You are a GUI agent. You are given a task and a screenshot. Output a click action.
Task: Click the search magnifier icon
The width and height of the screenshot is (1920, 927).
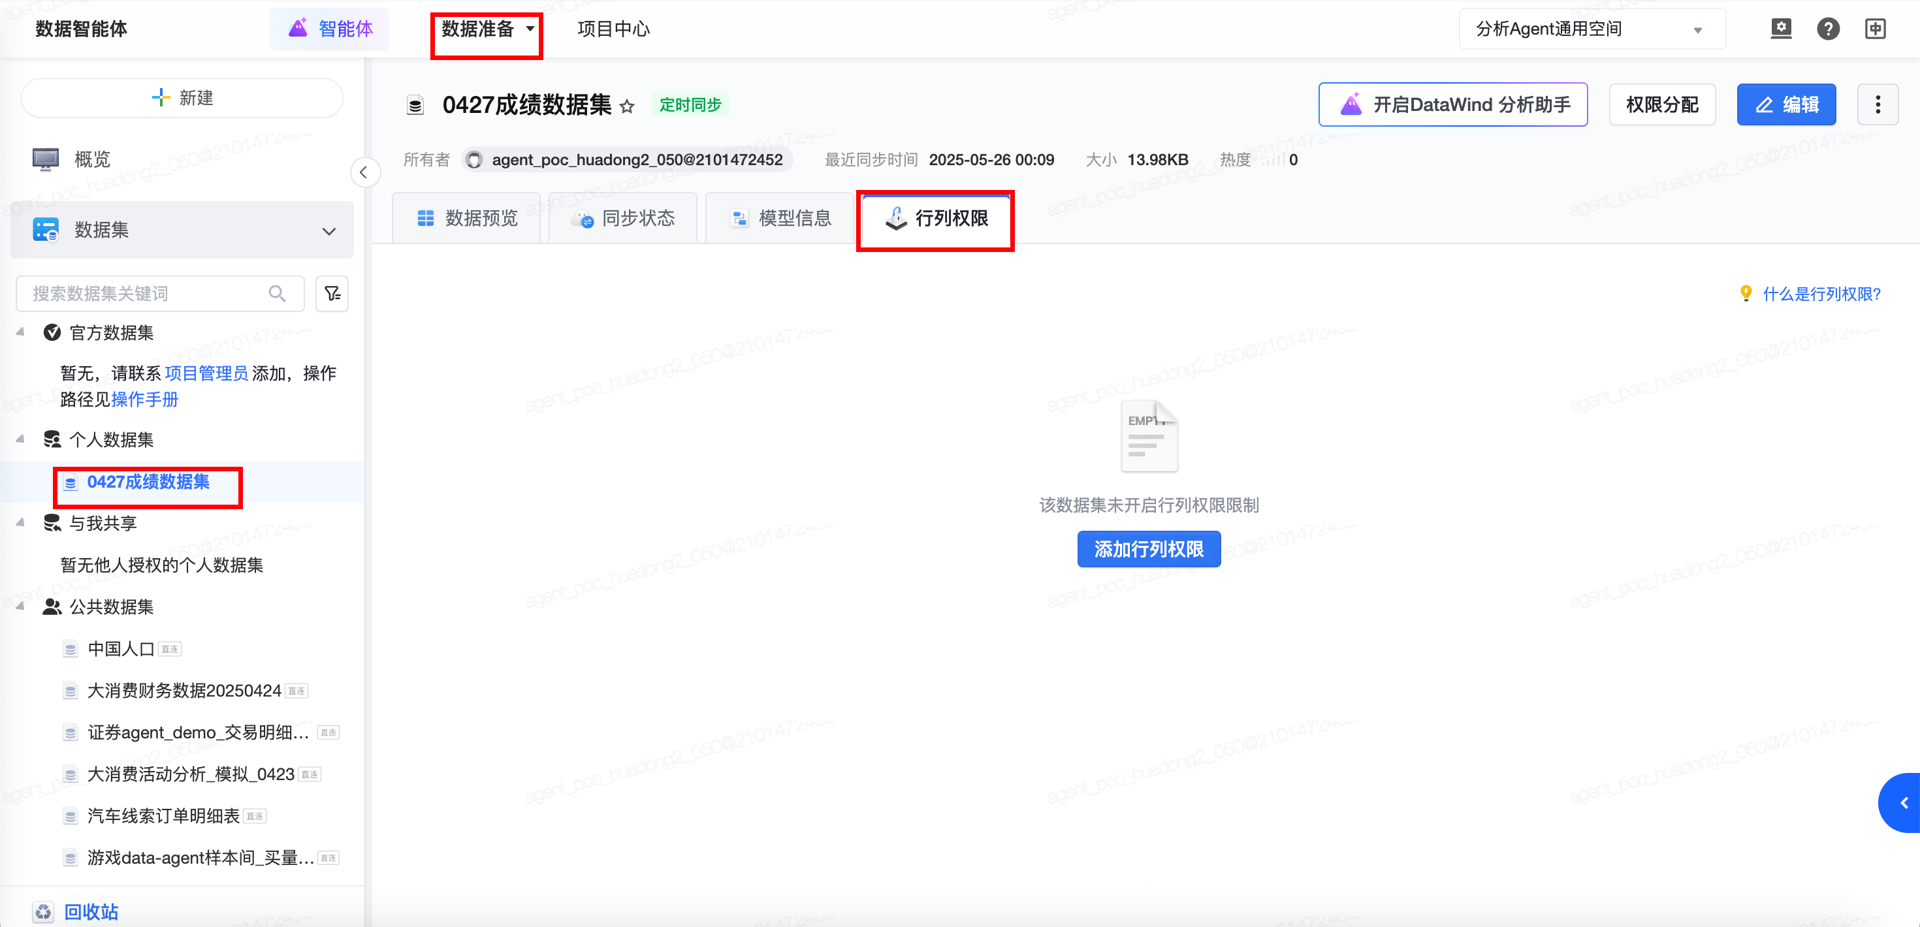(x=278, y=294)
